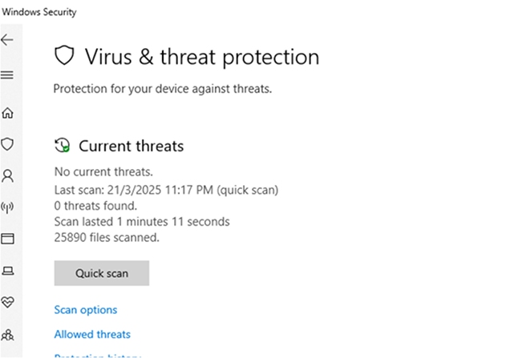The width and height of the screenshot is (522, 358).
Task: Open Device security laptop icon
Action: pyautogui.click(x=8, y=270)
